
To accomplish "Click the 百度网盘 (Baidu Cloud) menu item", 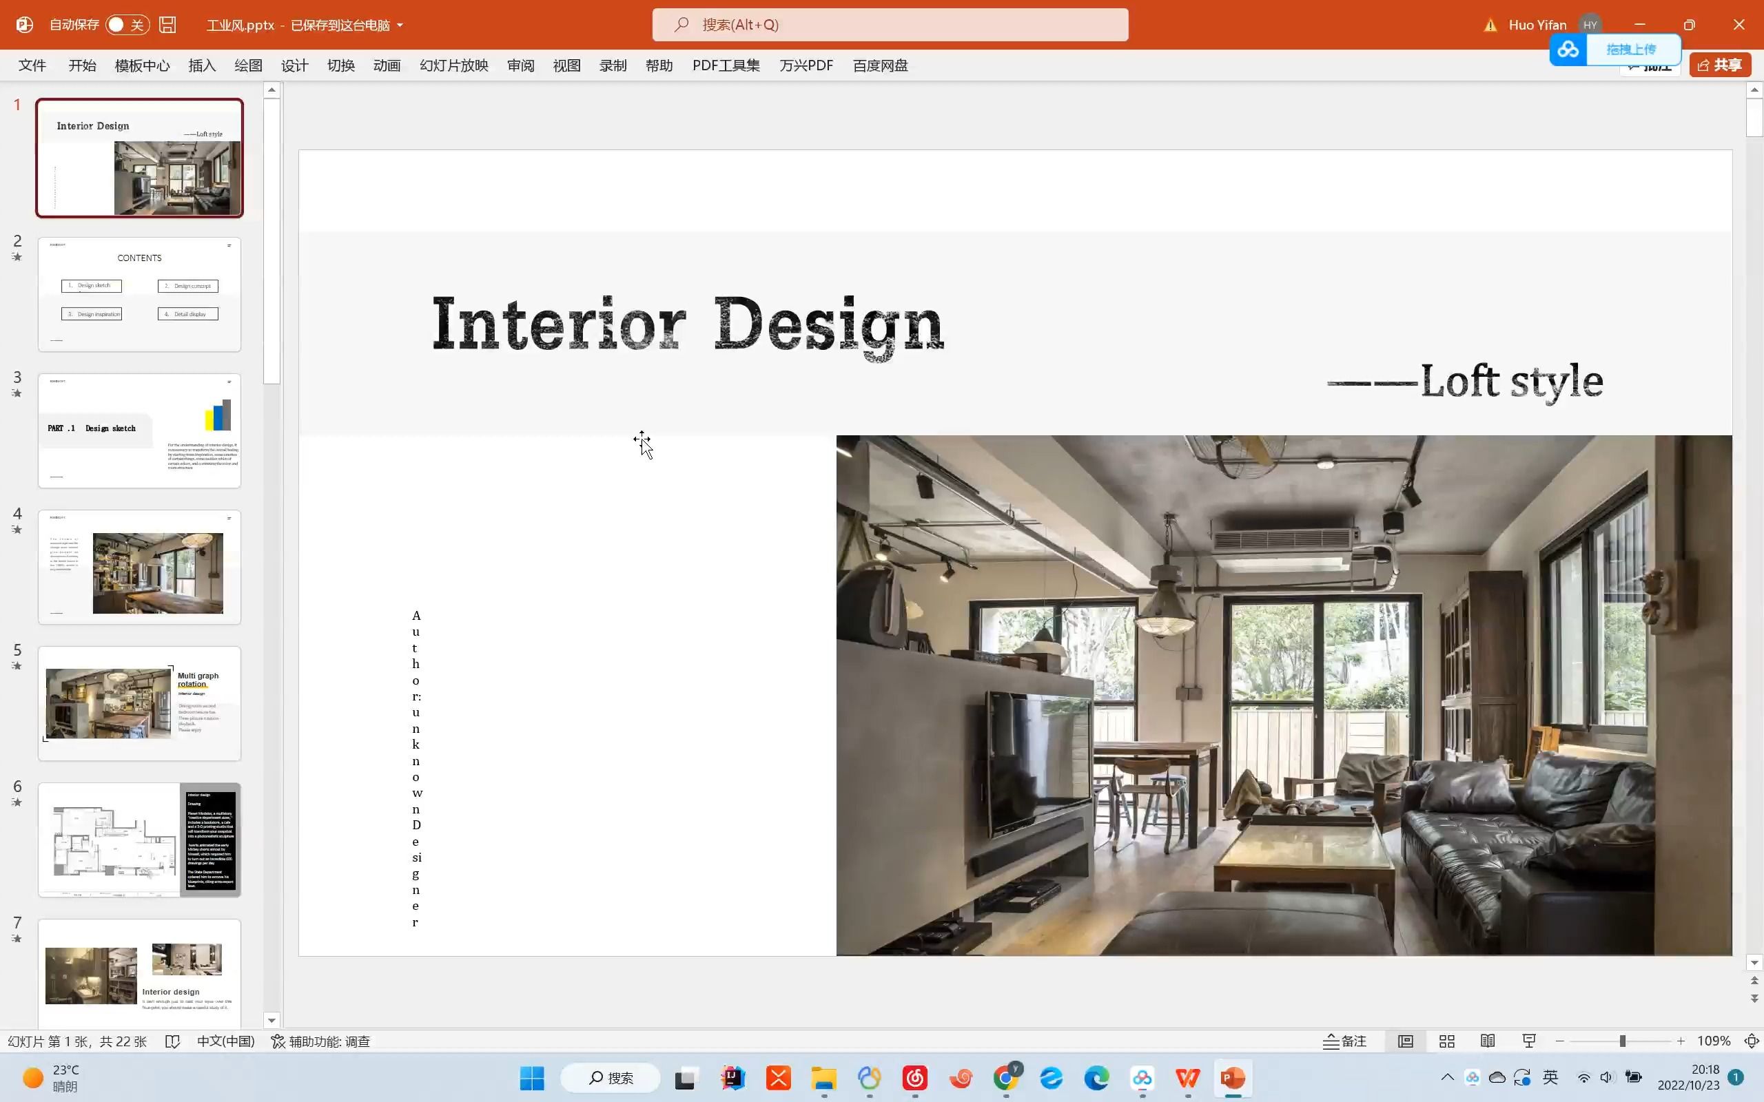I will click(x=880, y=65).
